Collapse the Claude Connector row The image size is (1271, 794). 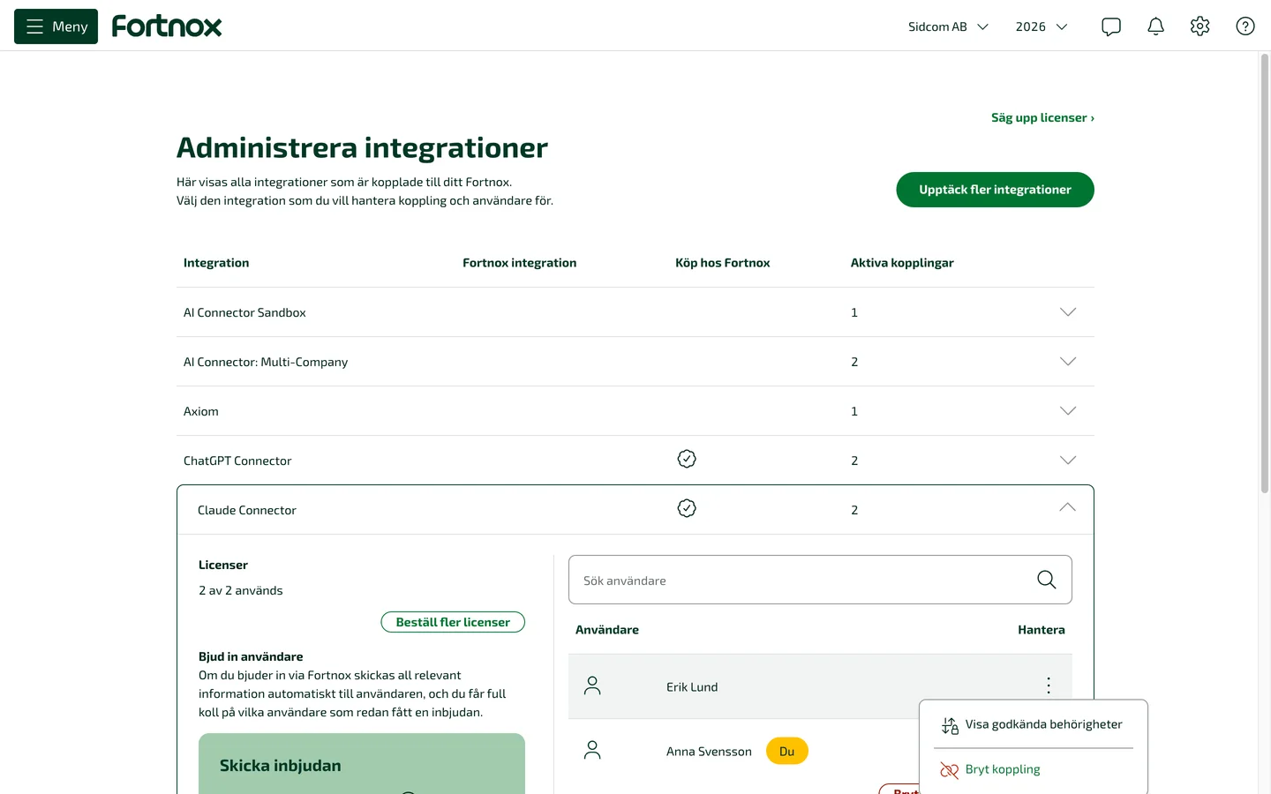(x=1068, y=507)
